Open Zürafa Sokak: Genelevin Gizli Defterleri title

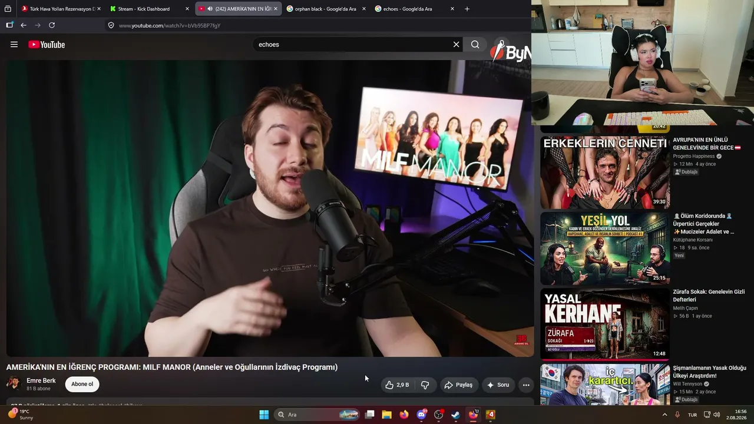click(709, 296)
